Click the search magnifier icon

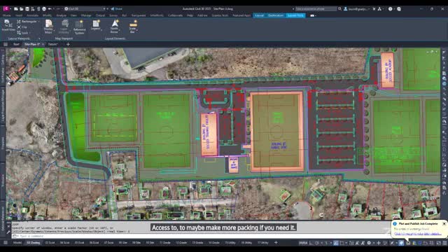point(339,9)
